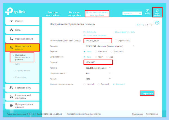Click the Аппаратная версия Archer C6 text
The image size is (169, 120).
(84, 114)
